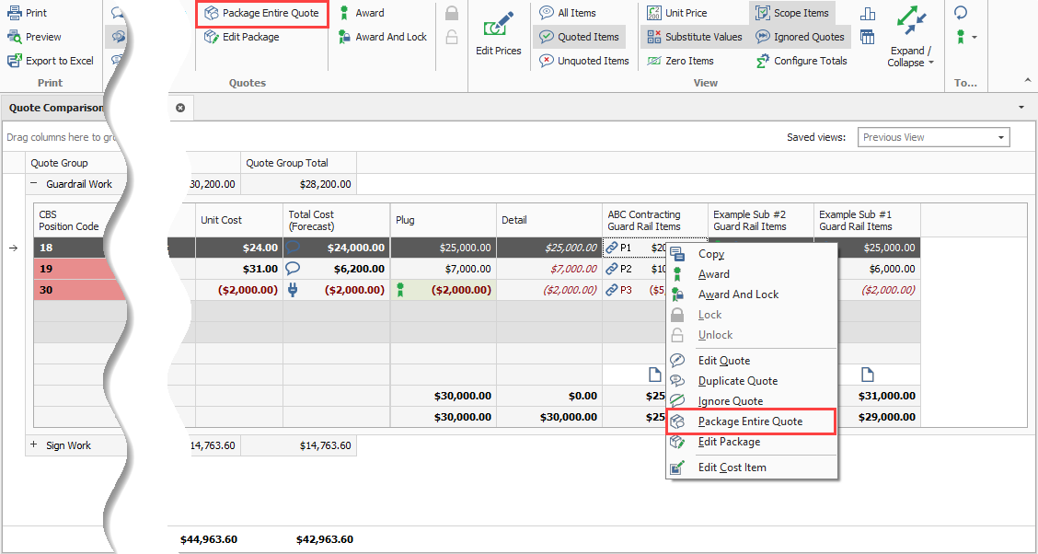Click Edit Prices pencil icon
This screenshot has width=1038, height=554.
[498, 25]
